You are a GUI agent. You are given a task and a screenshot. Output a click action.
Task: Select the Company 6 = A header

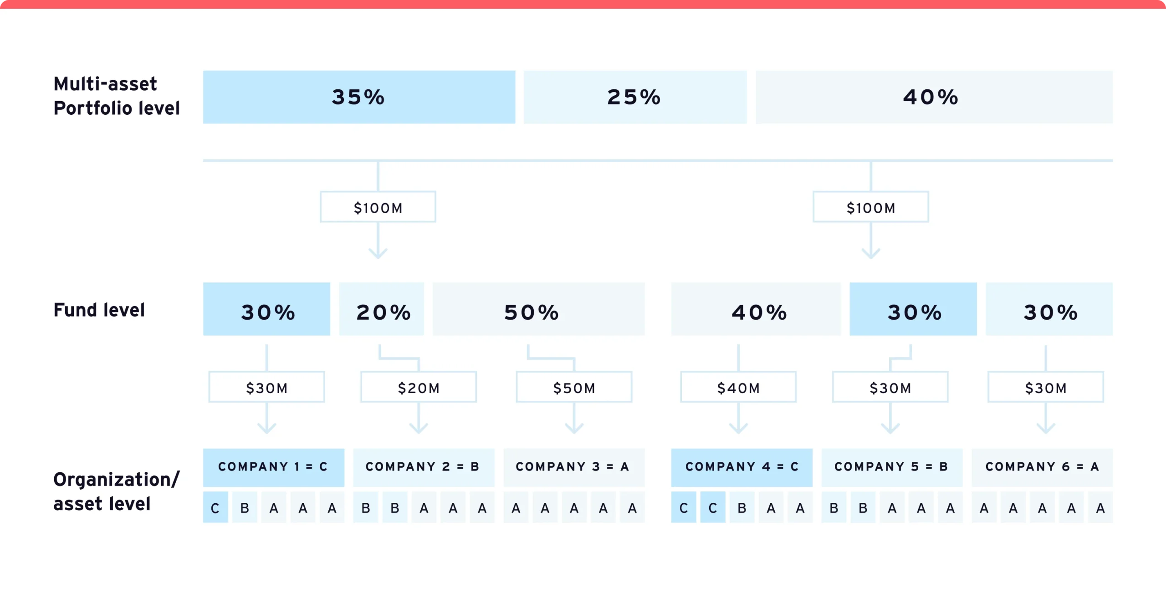tap(1042, 467)
